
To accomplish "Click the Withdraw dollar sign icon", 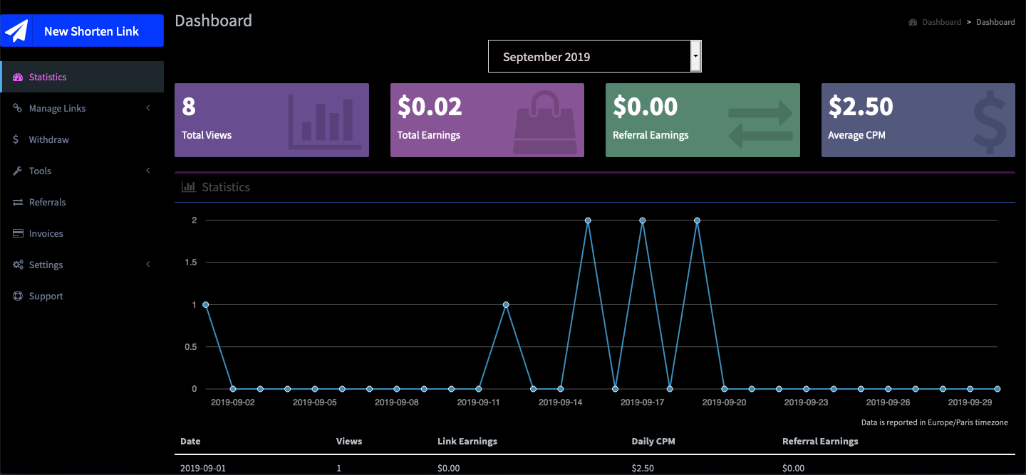I will click(x=16, y=140).
